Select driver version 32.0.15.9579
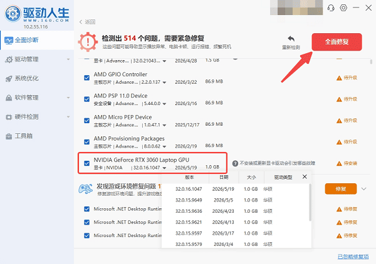Viewport: 376px width, 264px height. 236,245
